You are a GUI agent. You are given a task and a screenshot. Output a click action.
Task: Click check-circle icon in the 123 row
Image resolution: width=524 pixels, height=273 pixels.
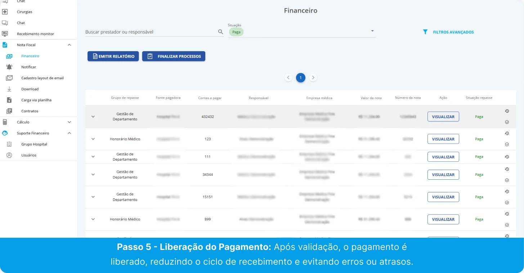click(507, 144)
